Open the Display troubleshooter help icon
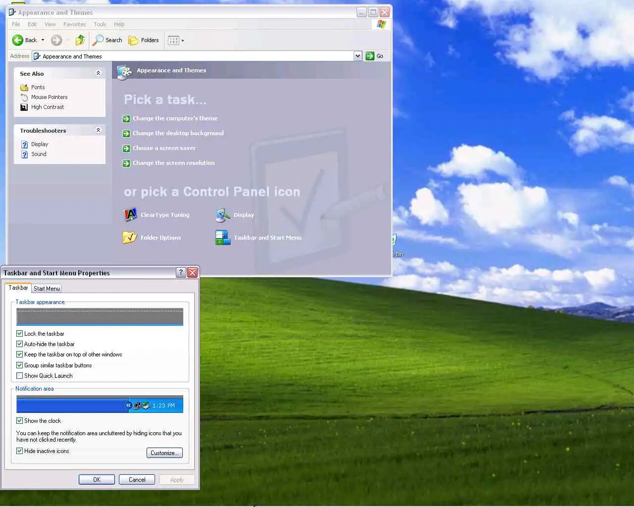 pyautogui.click(x=24, y=144)
